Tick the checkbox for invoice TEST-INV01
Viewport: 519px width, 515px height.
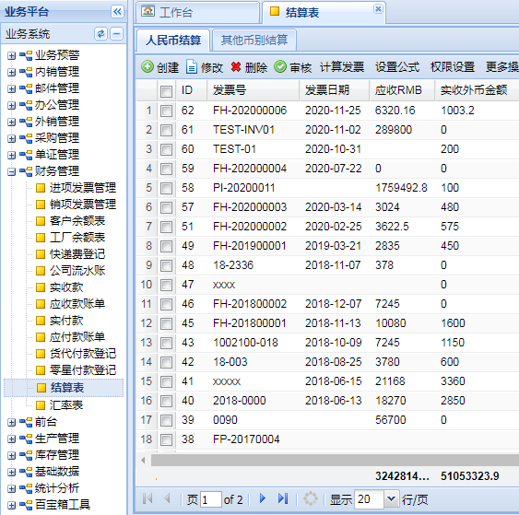point(166,130)
